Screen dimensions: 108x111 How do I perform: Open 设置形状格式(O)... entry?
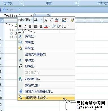tap(46, 97)
